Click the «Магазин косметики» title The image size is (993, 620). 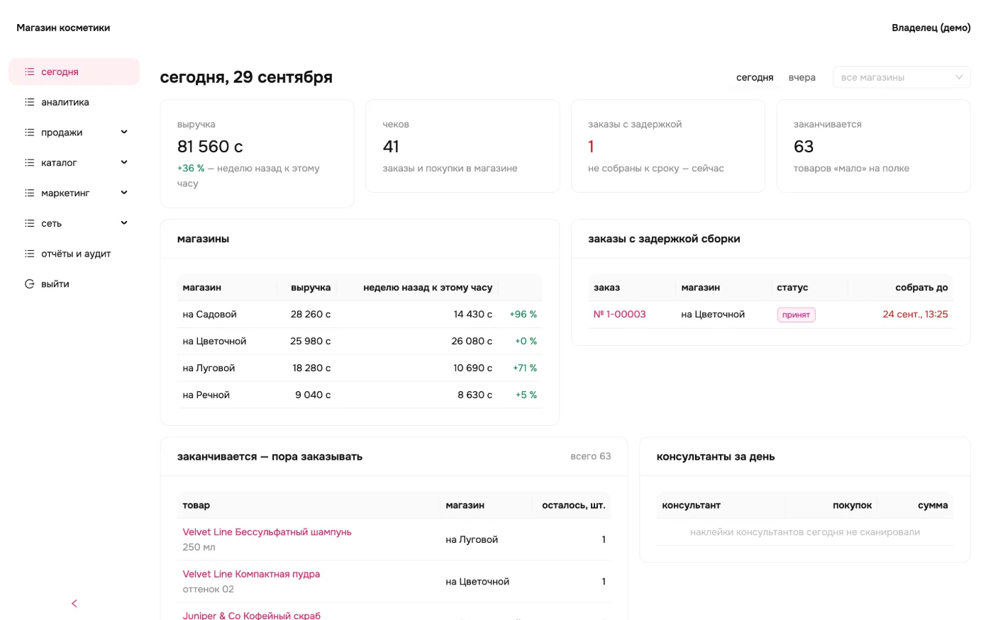point(63,28)
